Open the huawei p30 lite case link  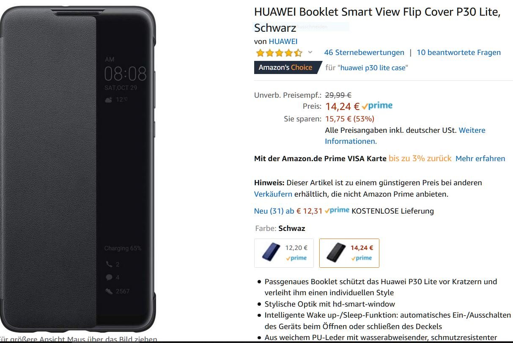coord(373,68)
